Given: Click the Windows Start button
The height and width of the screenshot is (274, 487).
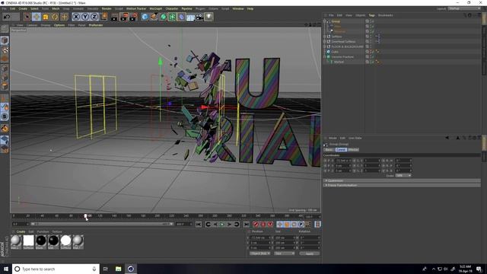Looking at the screenshot, I should tap(6, 269).
